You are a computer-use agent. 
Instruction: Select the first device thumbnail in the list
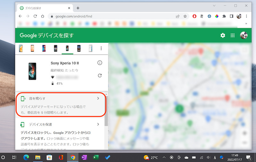point(21,48)
